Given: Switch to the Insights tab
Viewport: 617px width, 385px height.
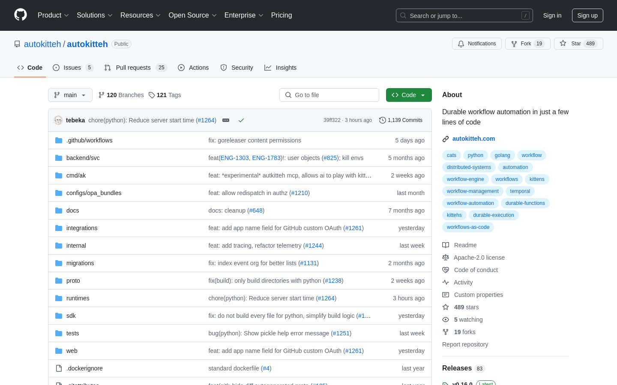Looking at the screenshot, I should click(281, 68).
